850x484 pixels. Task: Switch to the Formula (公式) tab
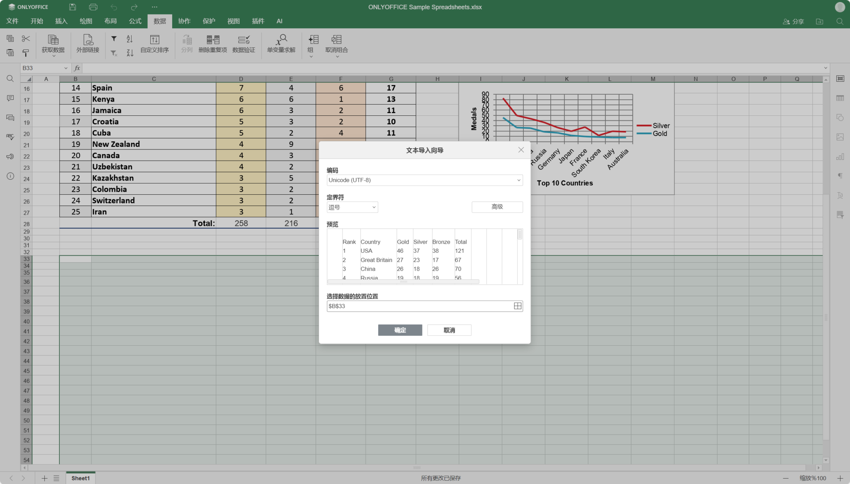[135, 21]
